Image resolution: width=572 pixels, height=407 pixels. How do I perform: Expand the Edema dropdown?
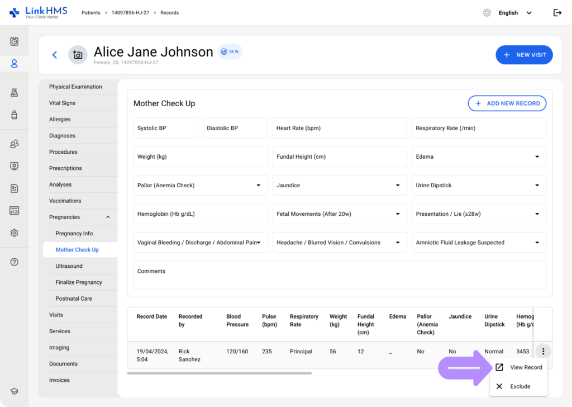pyautogui.click(x=479, y=157)
